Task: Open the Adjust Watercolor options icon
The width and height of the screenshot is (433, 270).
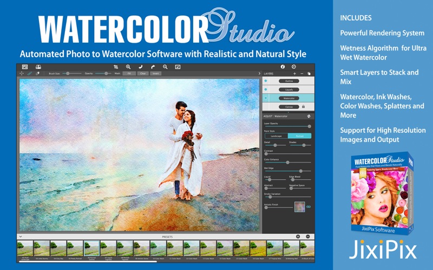Action: 309,116
